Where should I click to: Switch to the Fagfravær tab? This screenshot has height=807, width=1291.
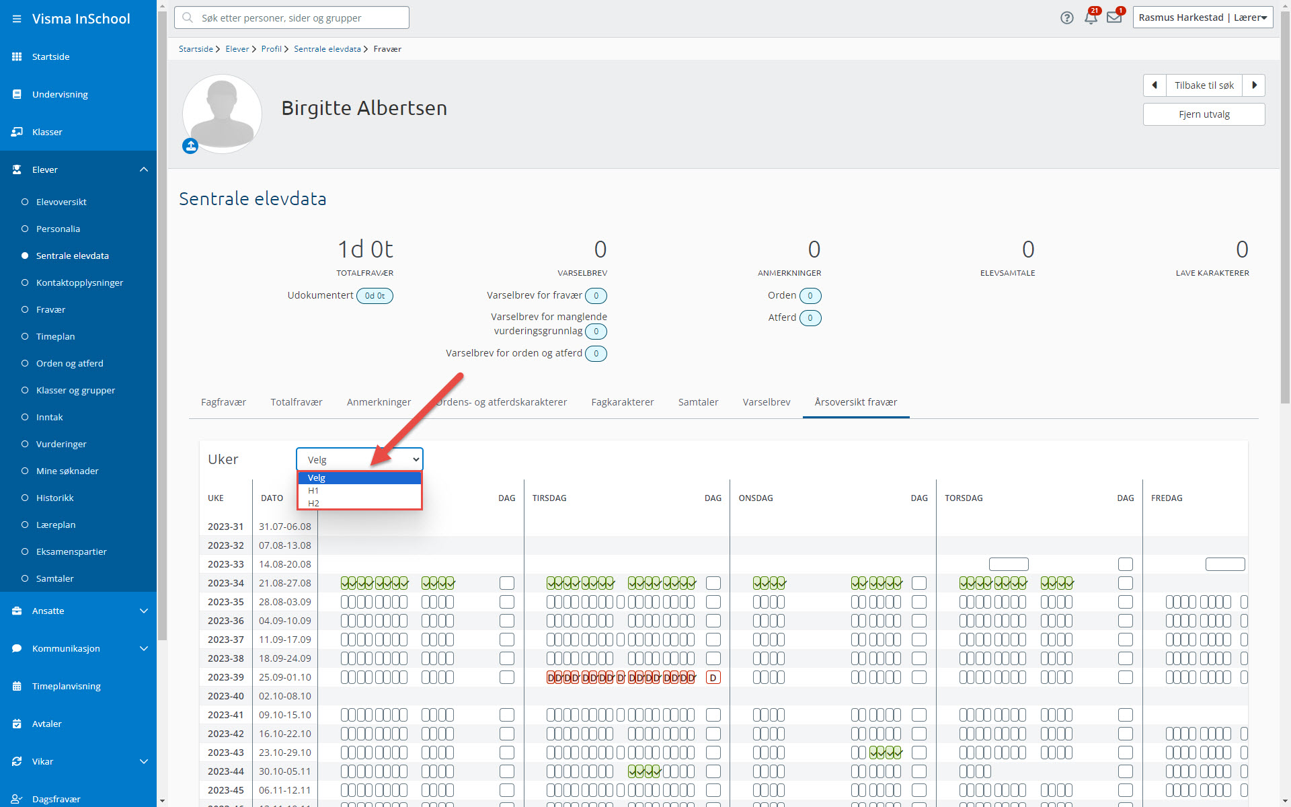(223, 402)
